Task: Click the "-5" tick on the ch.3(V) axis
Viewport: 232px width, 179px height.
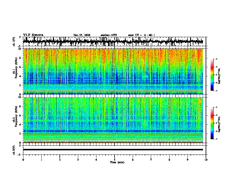Action: click(x=20, y=155)
